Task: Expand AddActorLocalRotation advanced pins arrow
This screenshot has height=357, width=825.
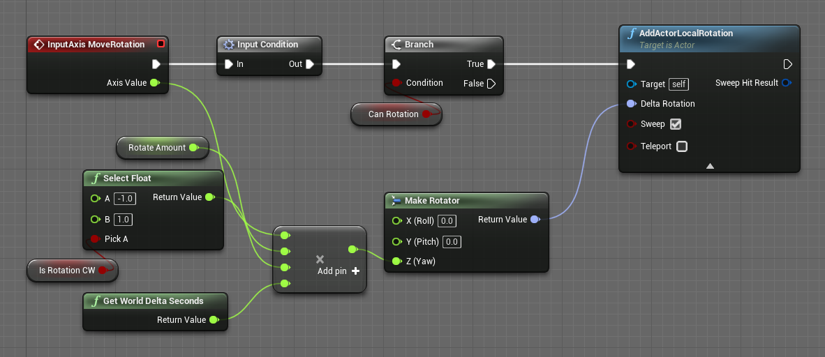Action: click(710, 166)
